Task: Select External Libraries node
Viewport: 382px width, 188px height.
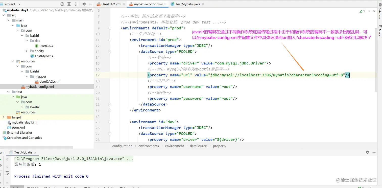Action: [x=20, y=133]
